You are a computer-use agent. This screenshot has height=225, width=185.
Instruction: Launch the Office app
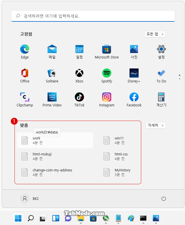(25, 76)
